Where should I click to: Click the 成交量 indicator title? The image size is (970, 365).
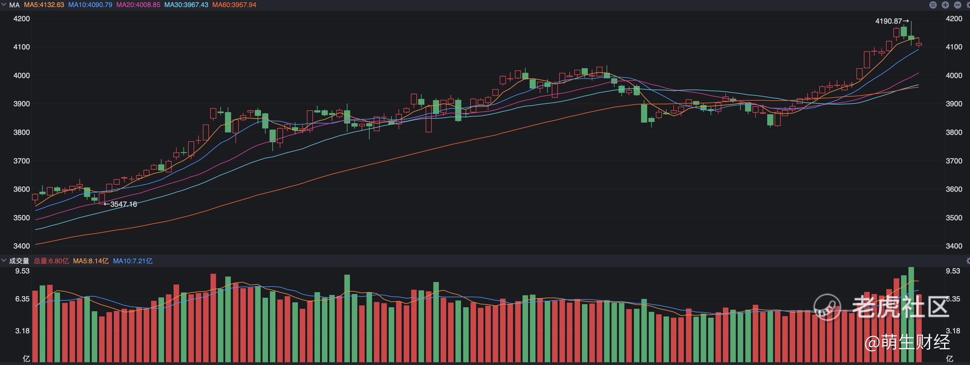[19, 261]
